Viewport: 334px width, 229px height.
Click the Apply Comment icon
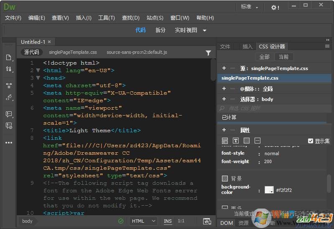(x=9, y=114)
